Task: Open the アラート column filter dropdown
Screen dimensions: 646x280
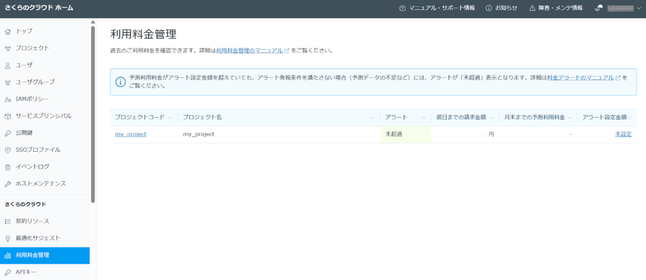Action: click(423, 118)
